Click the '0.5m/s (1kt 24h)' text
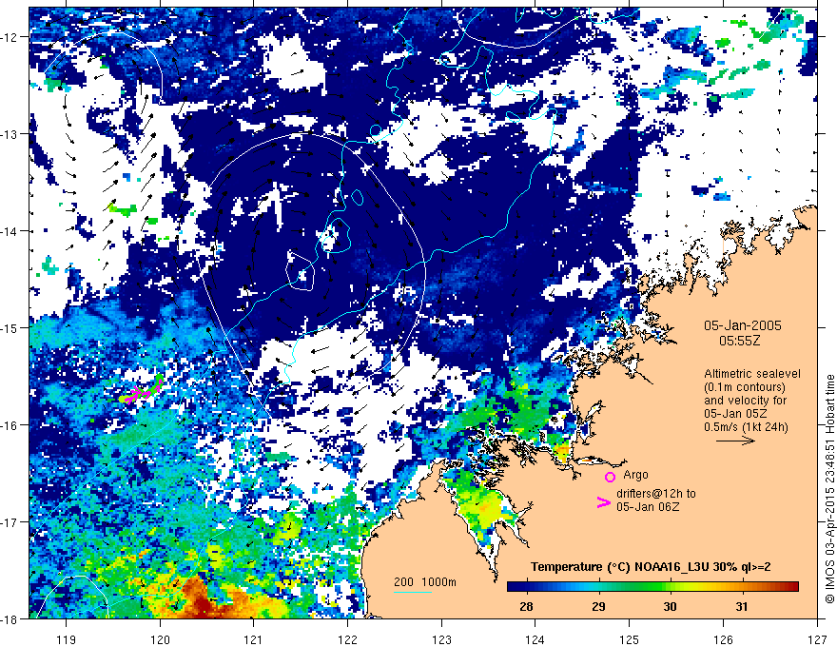The image size is (837, 647). click(x=746, y=427)
